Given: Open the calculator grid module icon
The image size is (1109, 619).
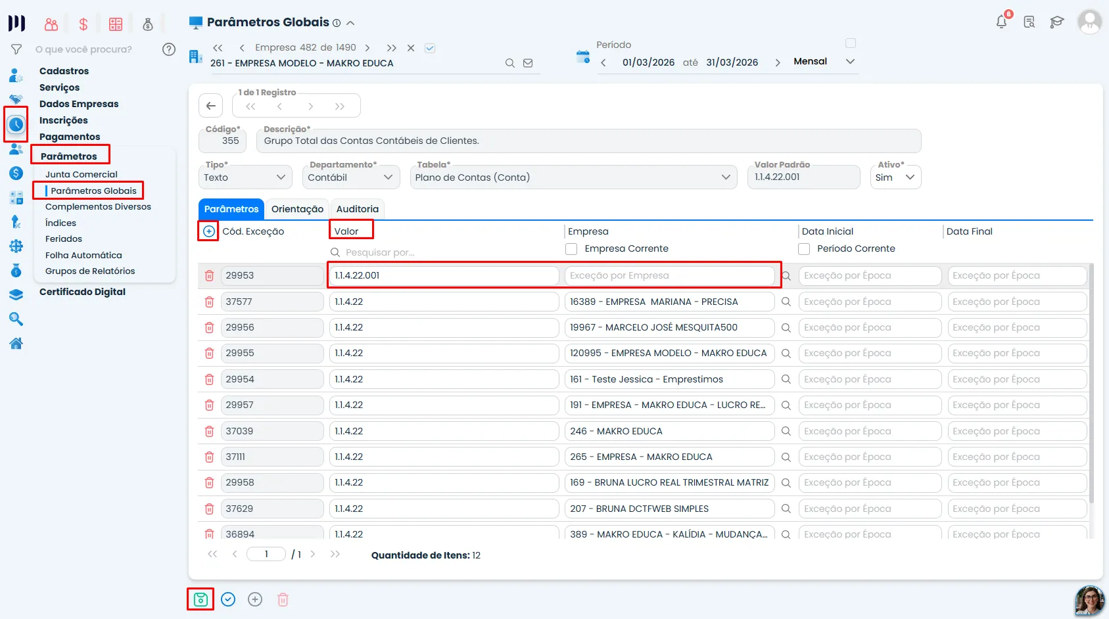Looking at the screenshot, I should click(116, 24).
